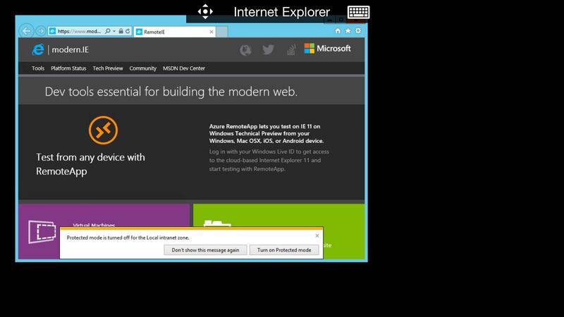Open Tech Preview menu item
Viewport: 564px width, 317px height.
[108, 68]
